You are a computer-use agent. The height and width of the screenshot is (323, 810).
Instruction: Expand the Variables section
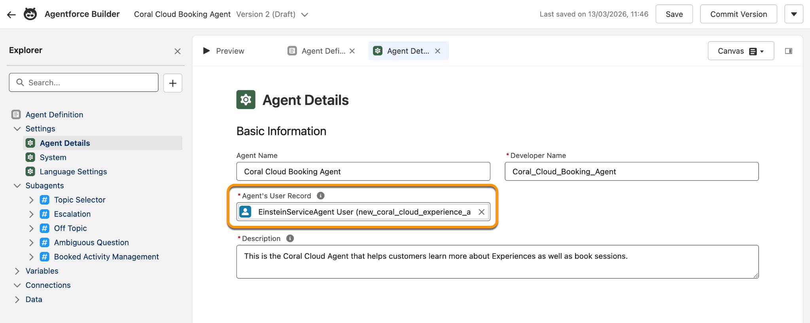pyautogui.click(x=17, y=271)
